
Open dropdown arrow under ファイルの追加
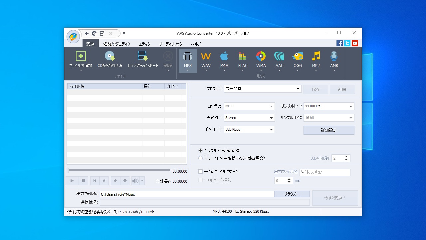pos(81,70)
